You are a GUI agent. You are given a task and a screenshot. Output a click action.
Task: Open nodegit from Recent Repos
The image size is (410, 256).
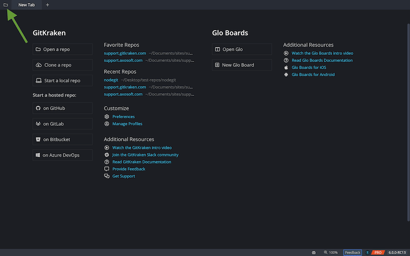(111, 80)
